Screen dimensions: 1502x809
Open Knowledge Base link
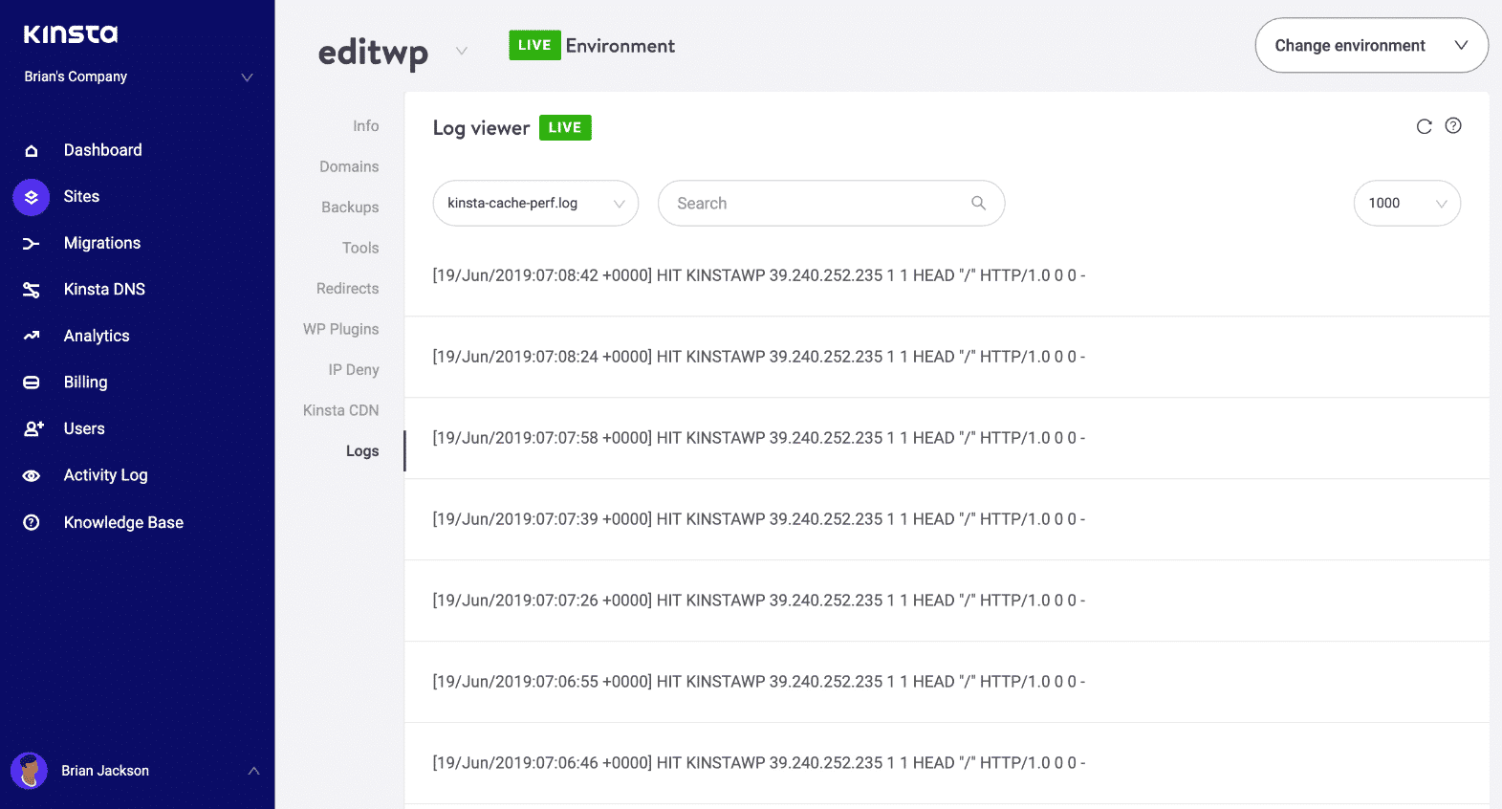tap(123, 522)
